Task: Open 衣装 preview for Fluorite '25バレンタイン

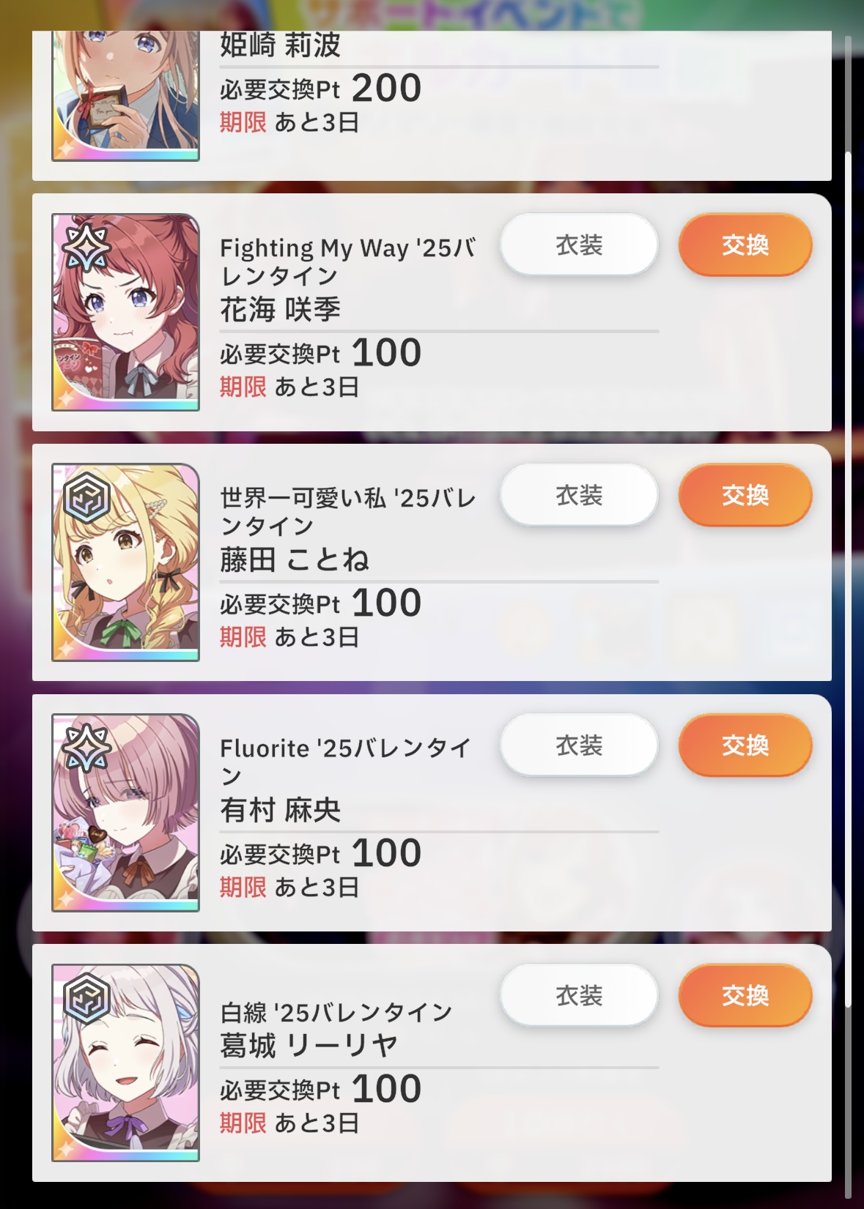Action: coord(579,745)
